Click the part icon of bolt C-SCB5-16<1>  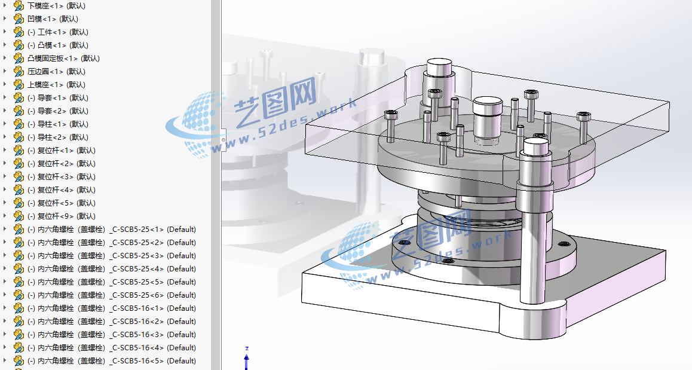coord(19,308)
